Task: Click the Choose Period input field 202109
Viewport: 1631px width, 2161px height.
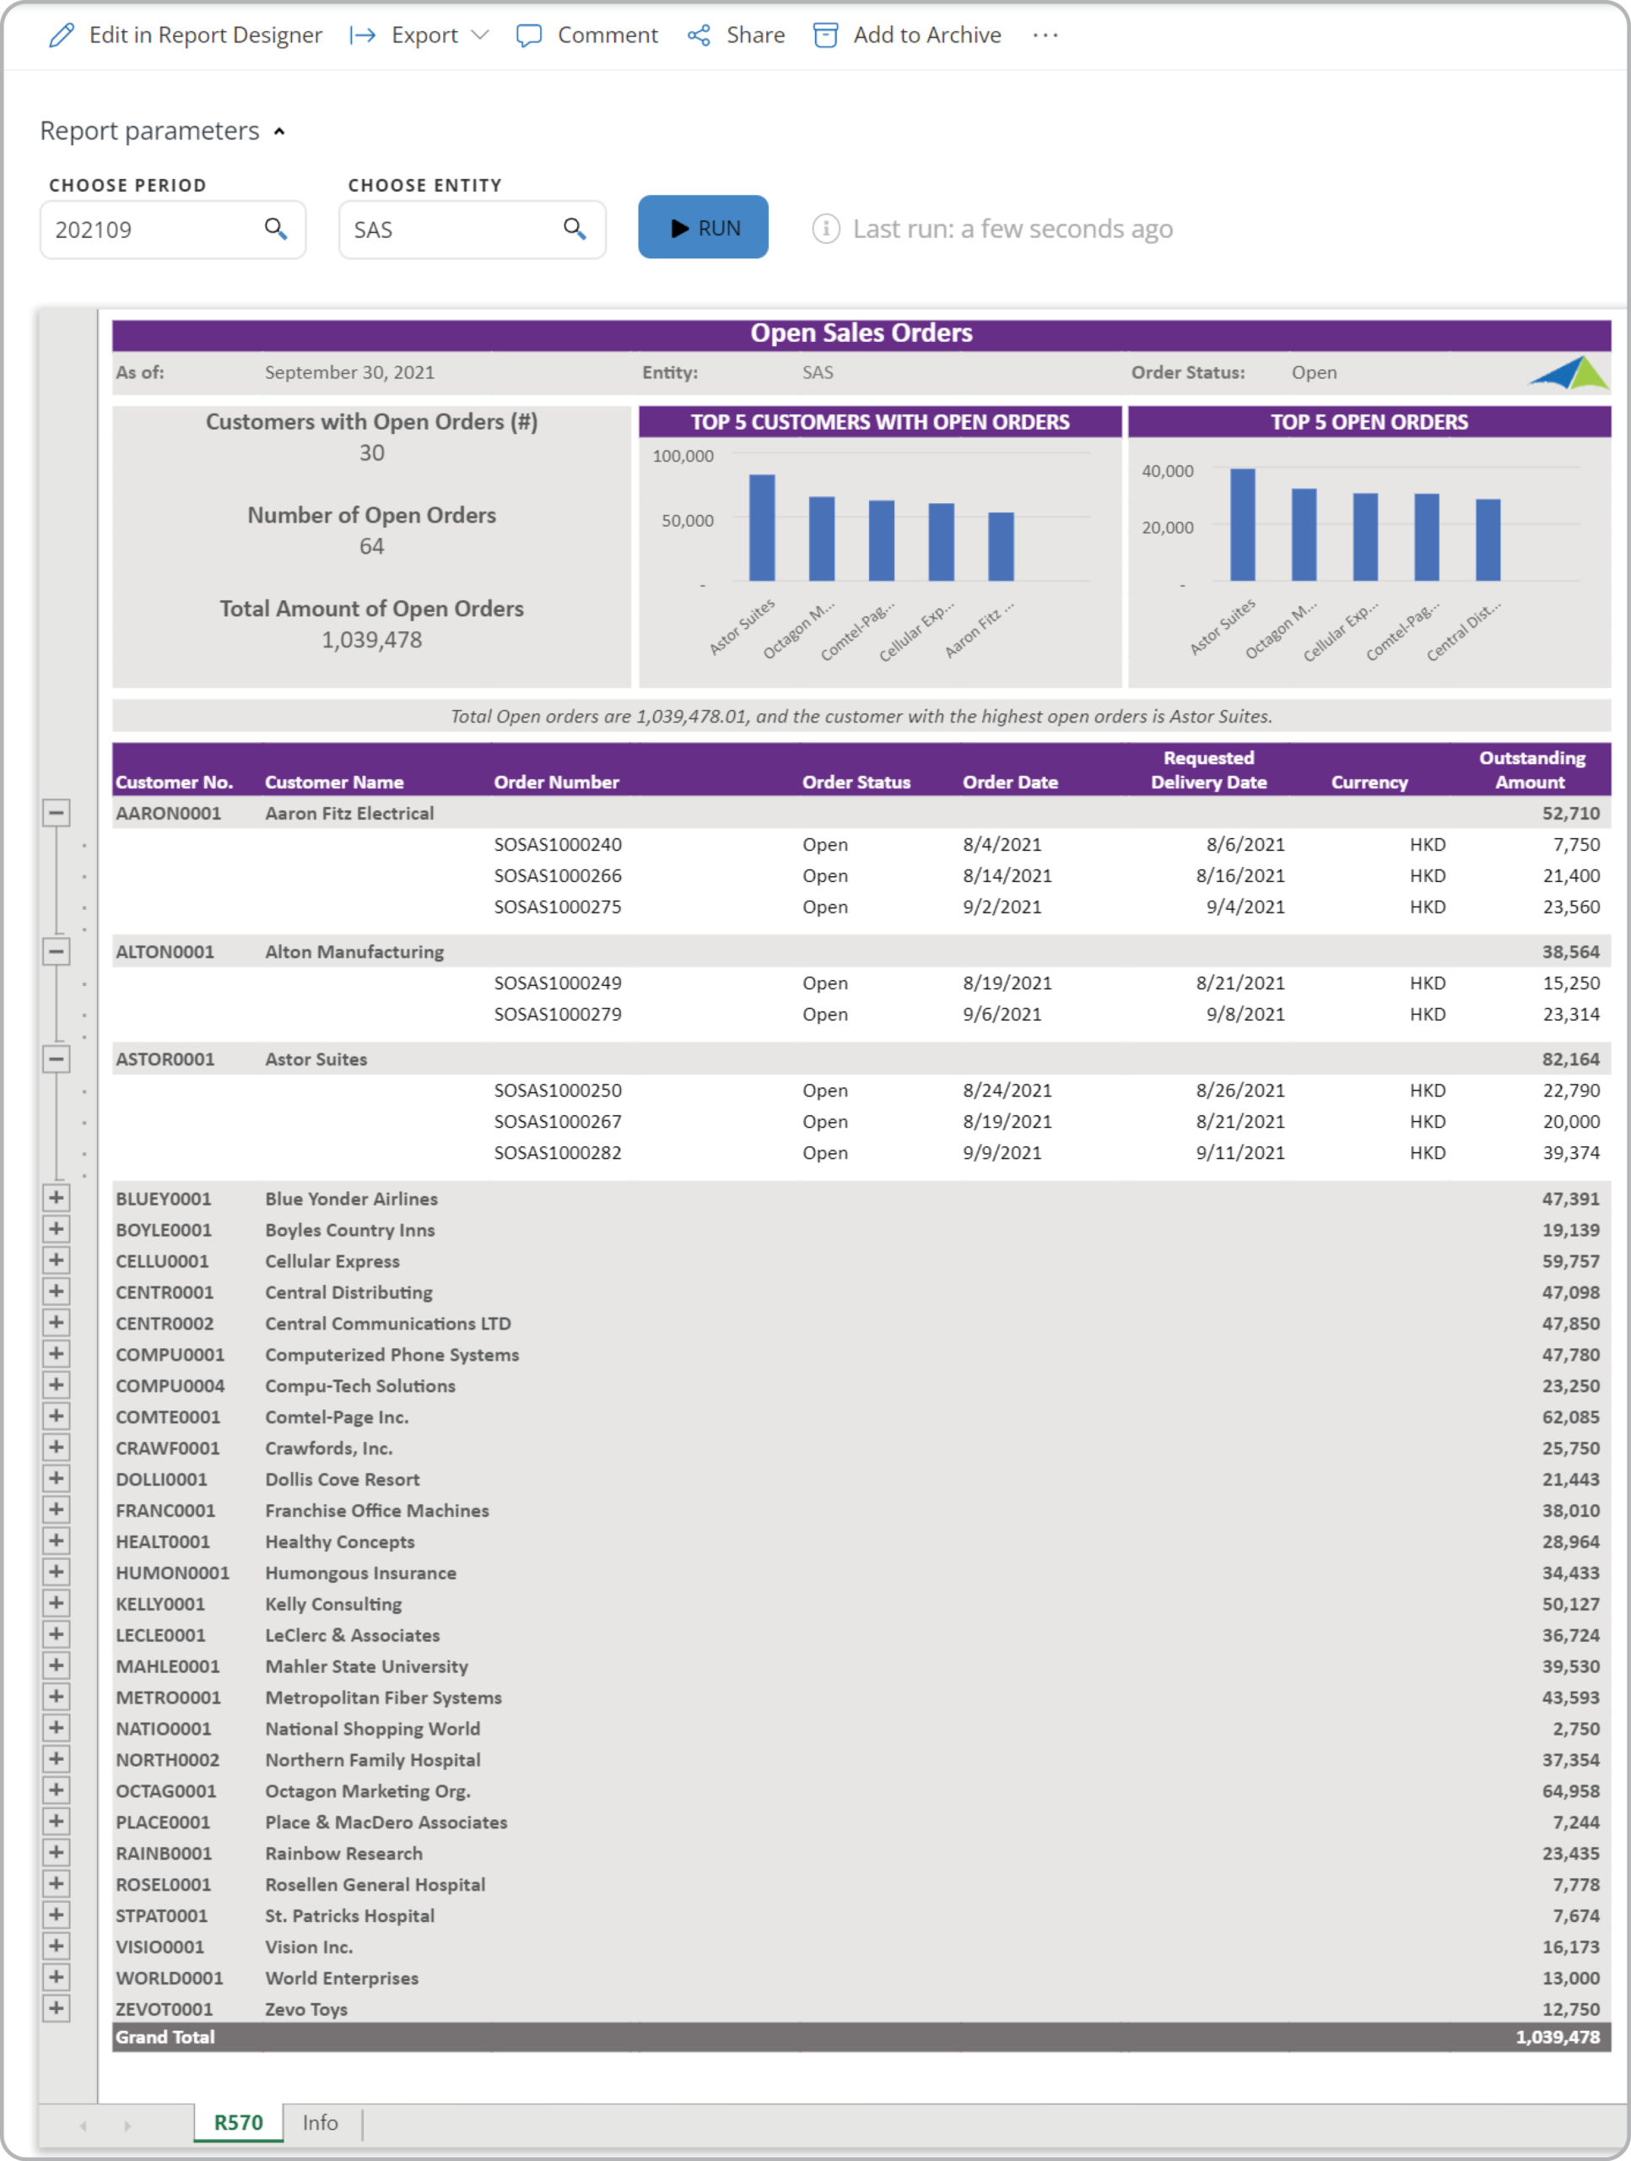Action: [x=173, y=230]
